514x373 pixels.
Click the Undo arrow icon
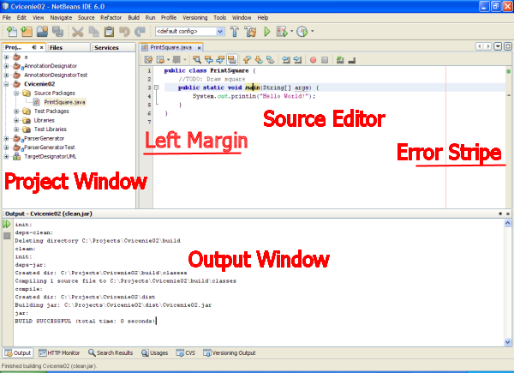tap(124, 32)
